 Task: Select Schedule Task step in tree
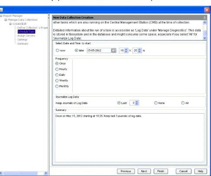coord(26,32)
